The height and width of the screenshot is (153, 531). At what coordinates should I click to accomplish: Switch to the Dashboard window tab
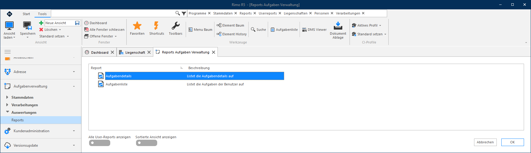(x=100, y=53)
